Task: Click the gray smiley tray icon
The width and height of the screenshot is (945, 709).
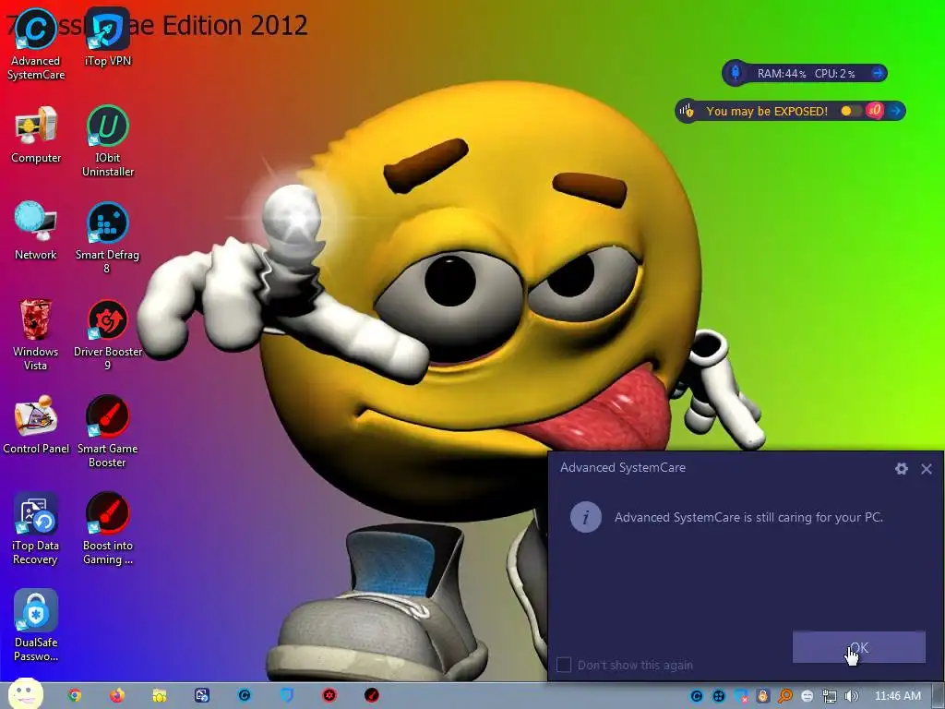Action: click(x=807, y=696)
